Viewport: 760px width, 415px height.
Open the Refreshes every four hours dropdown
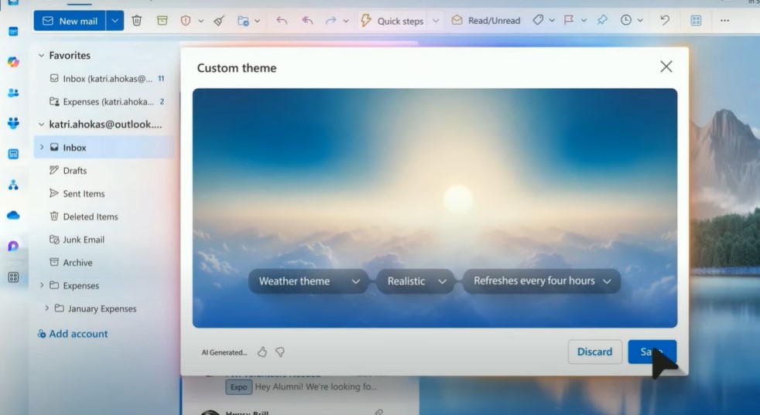542,281
